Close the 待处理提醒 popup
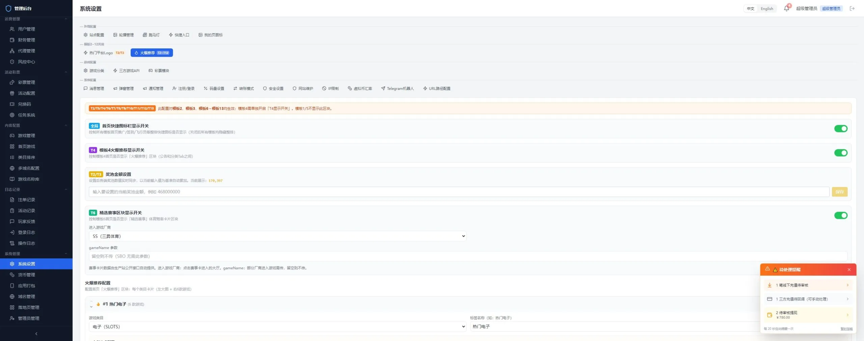Screen dimensions: 864x341 click(849, 269)
